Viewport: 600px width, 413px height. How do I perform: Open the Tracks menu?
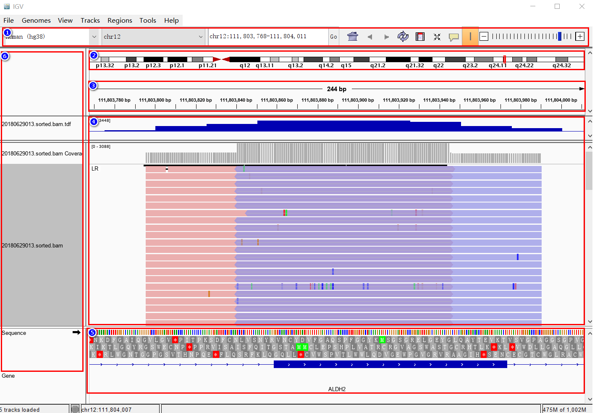tap(90, 20)
